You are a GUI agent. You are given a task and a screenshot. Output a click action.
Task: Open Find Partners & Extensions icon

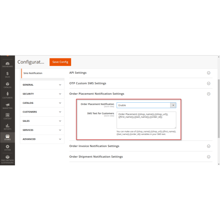(7, 159)
